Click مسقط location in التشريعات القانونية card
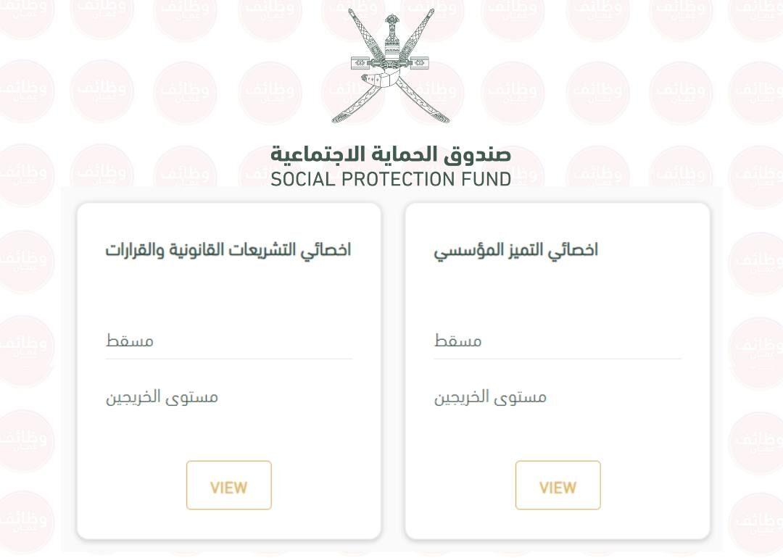783x558 pixels. pyautogui.click(x=129, y=341)
